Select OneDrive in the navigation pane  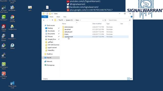(x=50, y=54)
